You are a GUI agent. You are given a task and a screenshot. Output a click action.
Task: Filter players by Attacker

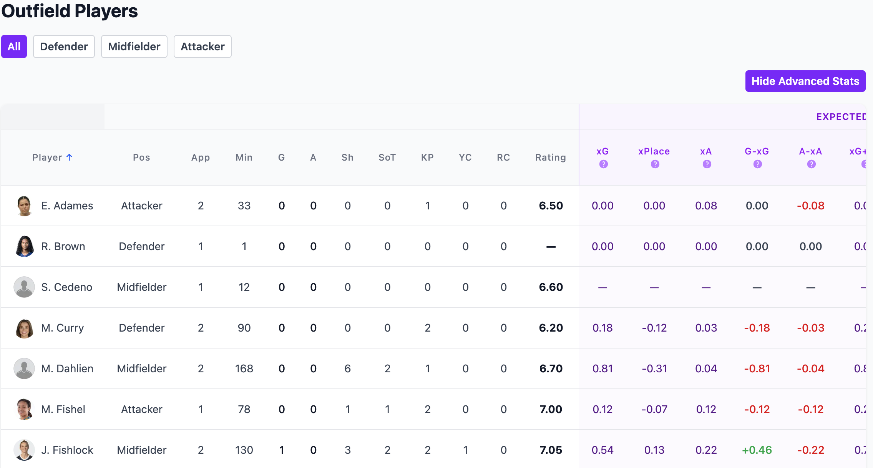click(x=202, y=46)
